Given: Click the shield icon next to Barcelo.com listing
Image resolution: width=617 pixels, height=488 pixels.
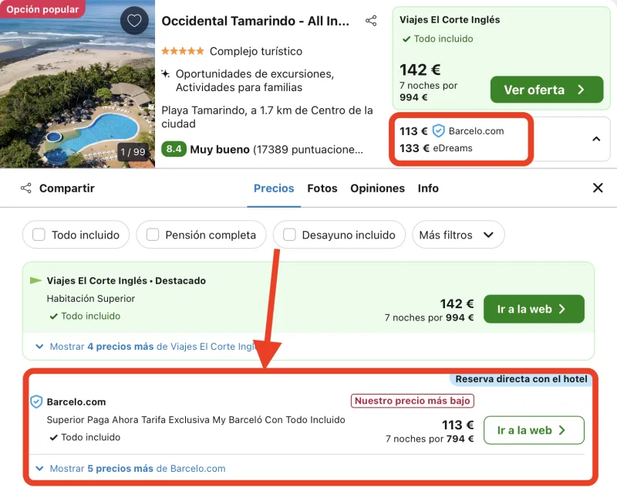Looking at the screenshot, I should 36,402.
